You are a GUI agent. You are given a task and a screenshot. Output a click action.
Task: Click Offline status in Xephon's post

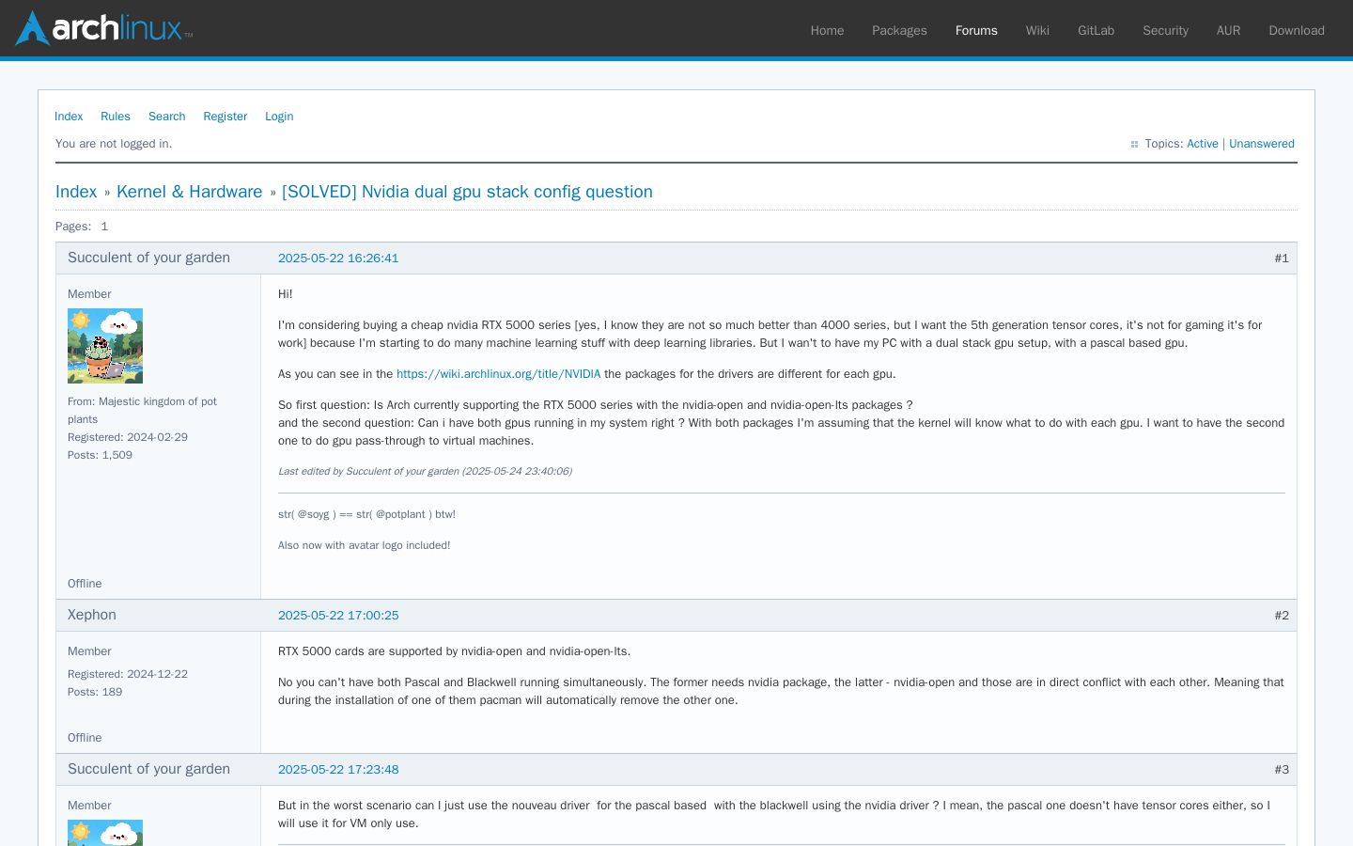pos(85,738)
